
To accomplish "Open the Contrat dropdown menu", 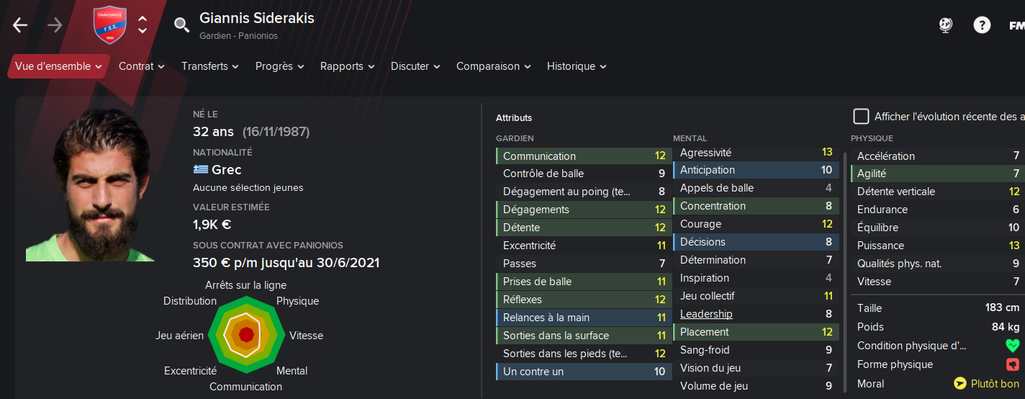I will (142, 66).
